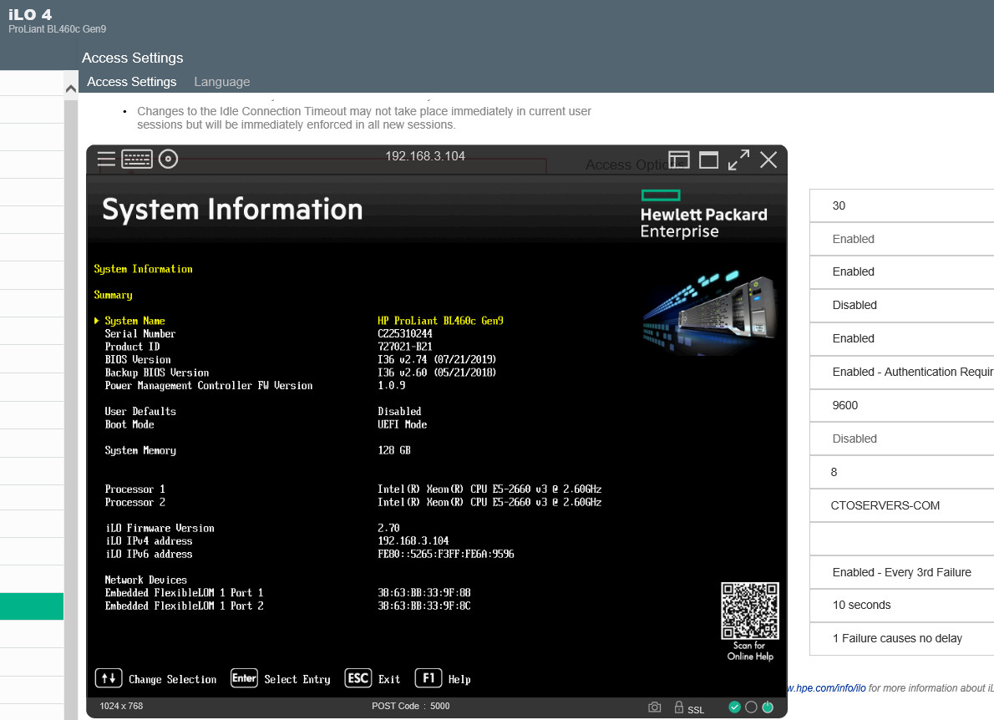The height and width of the screenshot is (720, 994).
Task: Toggle the UID circle indicator
Action: click(751, 707)
